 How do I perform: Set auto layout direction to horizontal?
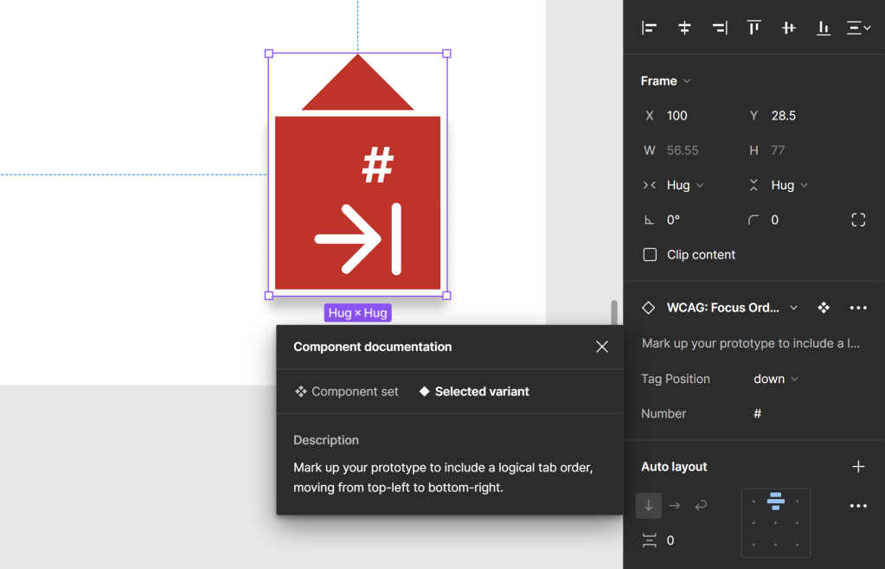tap(675, 506)
